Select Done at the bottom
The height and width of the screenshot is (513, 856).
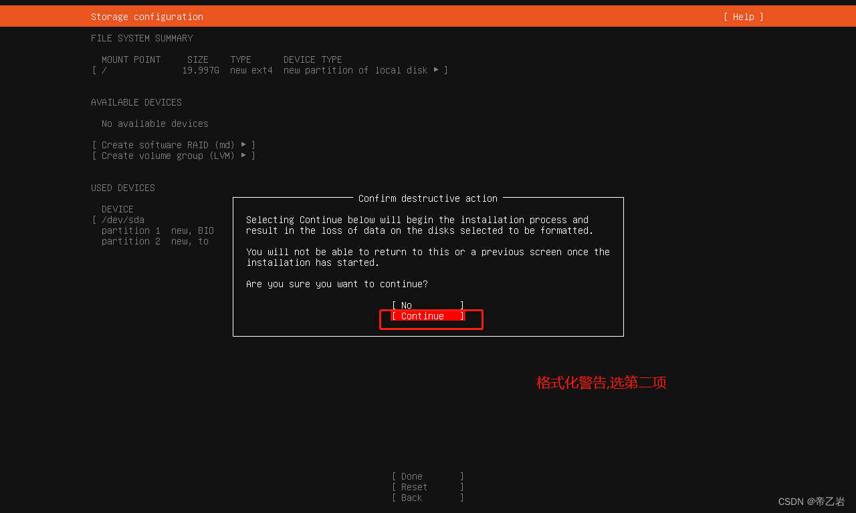pyautogui.click(x=428, y=476)
